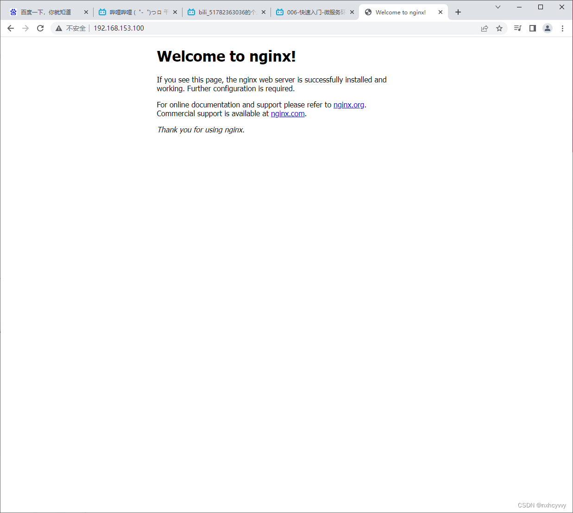Share this page via share icon
Viewport: 573px width, 513px height.
485,28
